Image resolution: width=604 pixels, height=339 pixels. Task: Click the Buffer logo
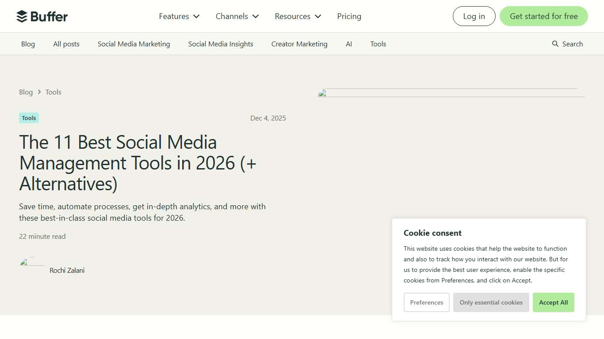click(42, 16)
